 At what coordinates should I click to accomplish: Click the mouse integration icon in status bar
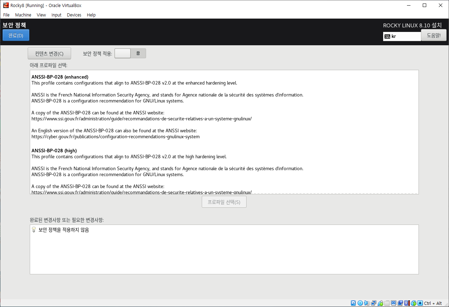[x=414, y=303]
